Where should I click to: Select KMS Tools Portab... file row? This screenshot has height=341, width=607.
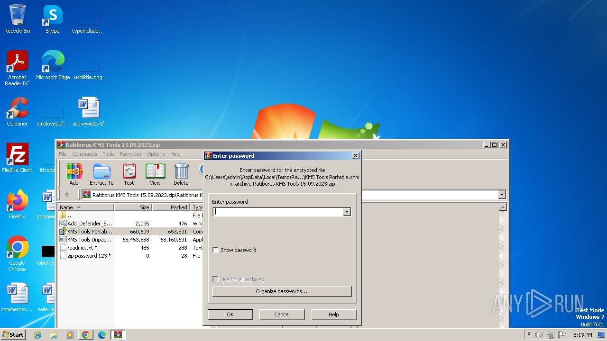click(130, 232)
